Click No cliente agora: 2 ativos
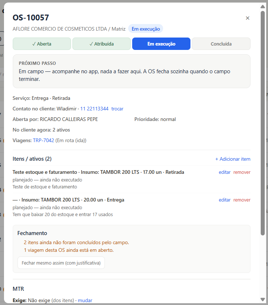The image size is (268, 305). tap(41, 130)
